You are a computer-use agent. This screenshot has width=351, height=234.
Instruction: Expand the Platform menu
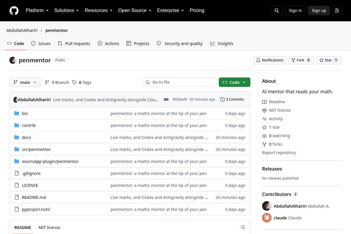[x=37, y=11]
